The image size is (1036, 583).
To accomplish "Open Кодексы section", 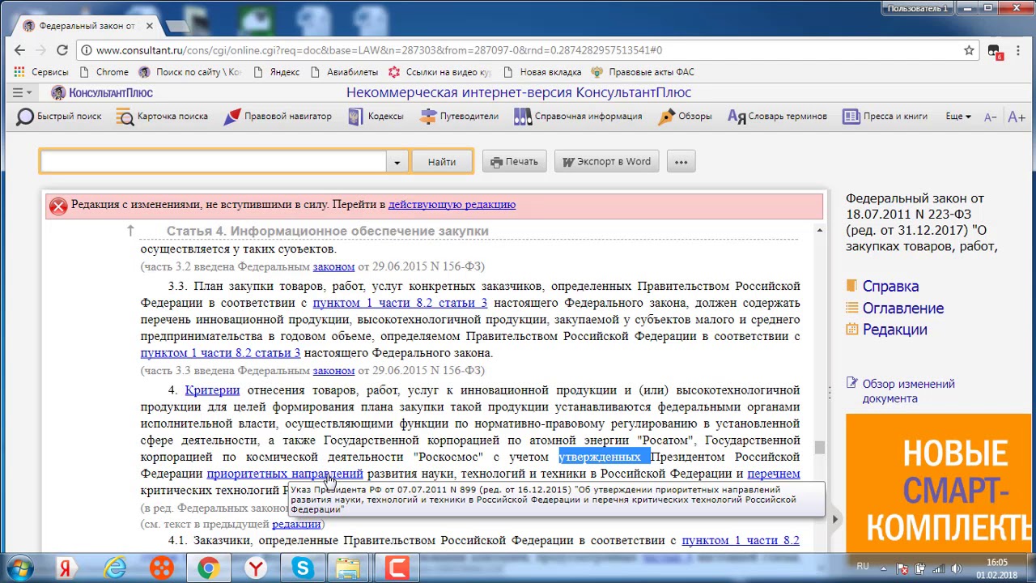I will coord(376,117).
